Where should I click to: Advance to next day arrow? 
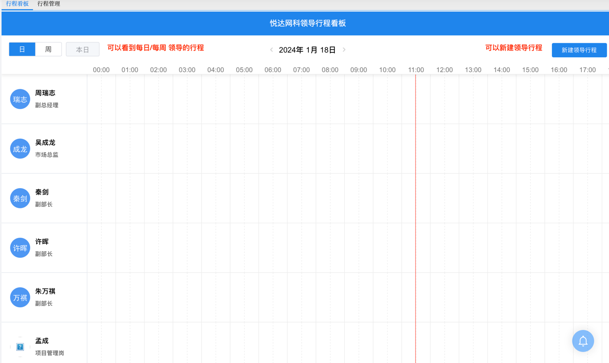coord(344,50)
